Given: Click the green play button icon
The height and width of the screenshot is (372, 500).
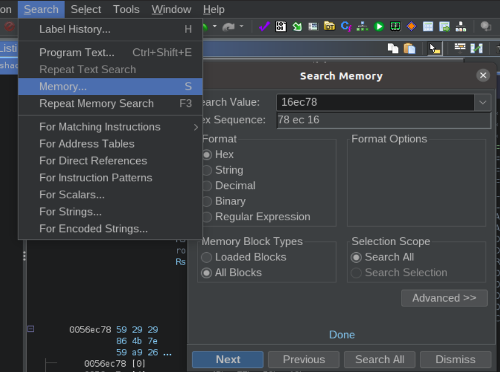Looking at the screenshot, I should point(379,26).
